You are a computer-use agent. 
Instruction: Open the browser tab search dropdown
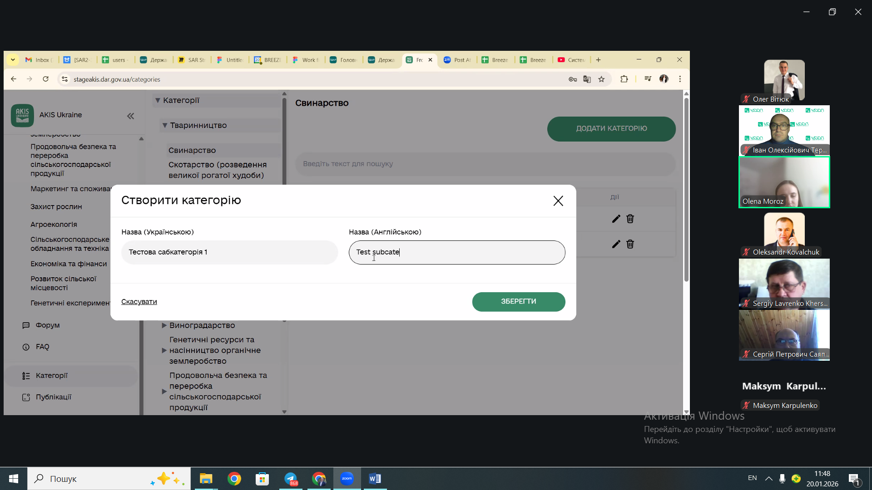pyautogui.click(x=13, y=60)
